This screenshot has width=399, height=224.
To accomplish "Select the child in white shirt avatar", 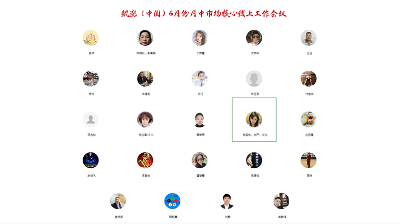I will (x=200, y=79).
